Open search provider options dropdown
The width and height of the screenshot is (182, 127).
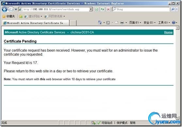(x=177, y=9)
